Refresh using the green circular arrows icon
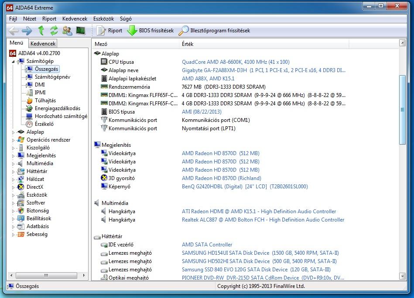The width and height of the screenshot is (414, 298). tap(54, 31)
